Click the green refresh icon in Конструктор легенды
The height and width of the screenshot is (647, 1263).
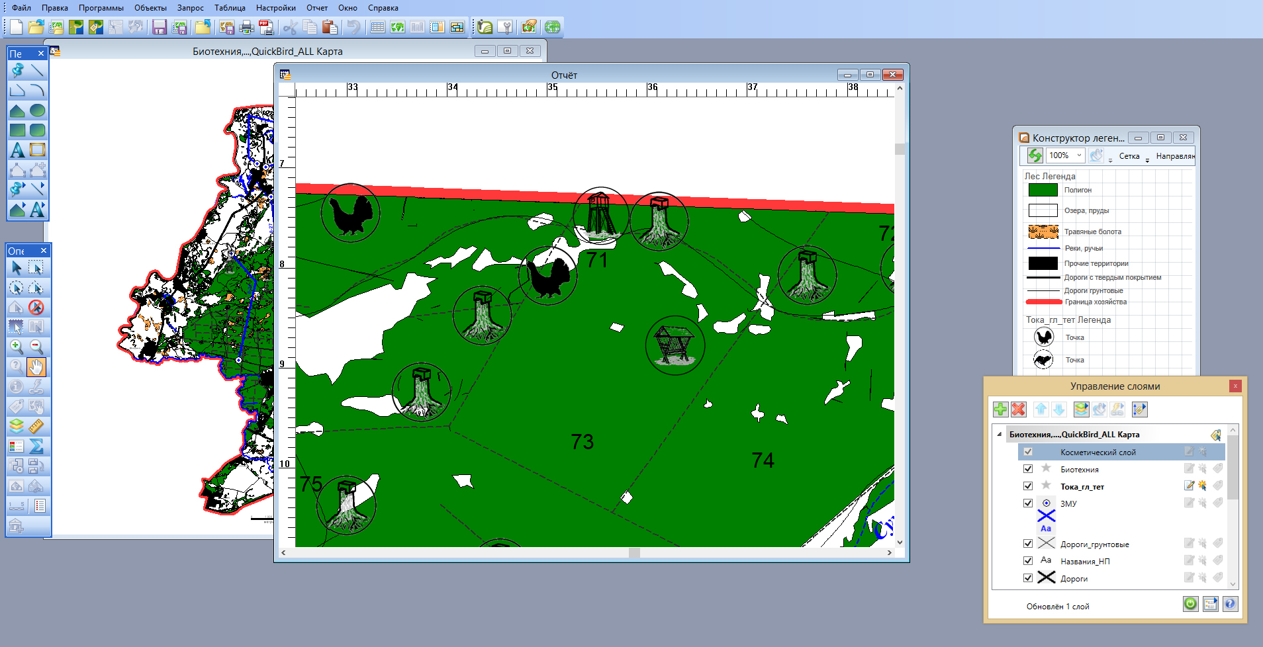(x=1035, y=155)
